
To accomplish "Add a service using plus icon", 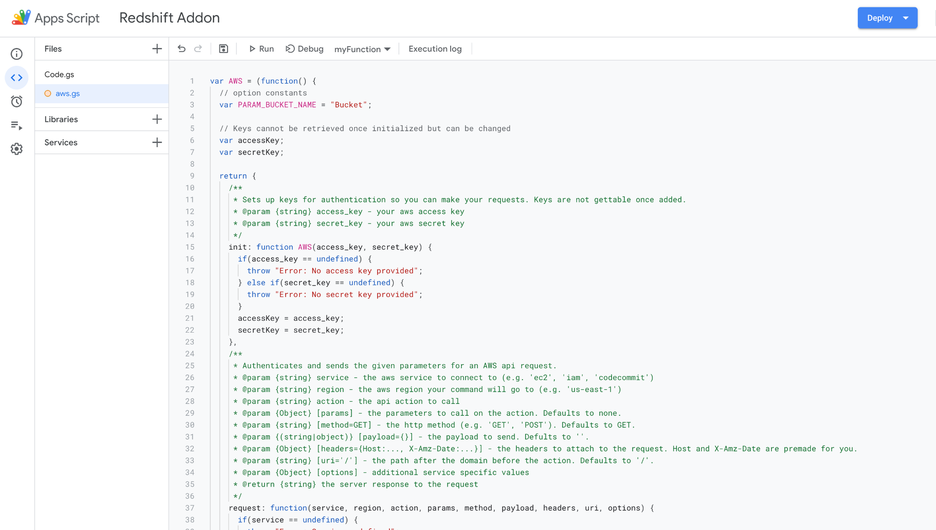I will point(157,143).
